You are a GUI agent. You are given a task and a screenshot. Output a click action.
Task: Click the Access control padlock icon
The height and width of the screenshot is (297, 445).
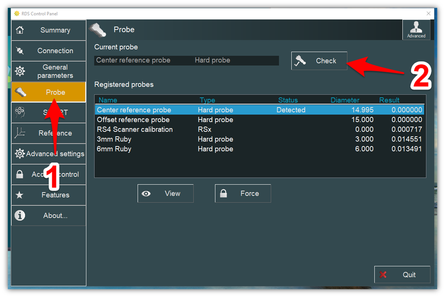click(20, 175)
